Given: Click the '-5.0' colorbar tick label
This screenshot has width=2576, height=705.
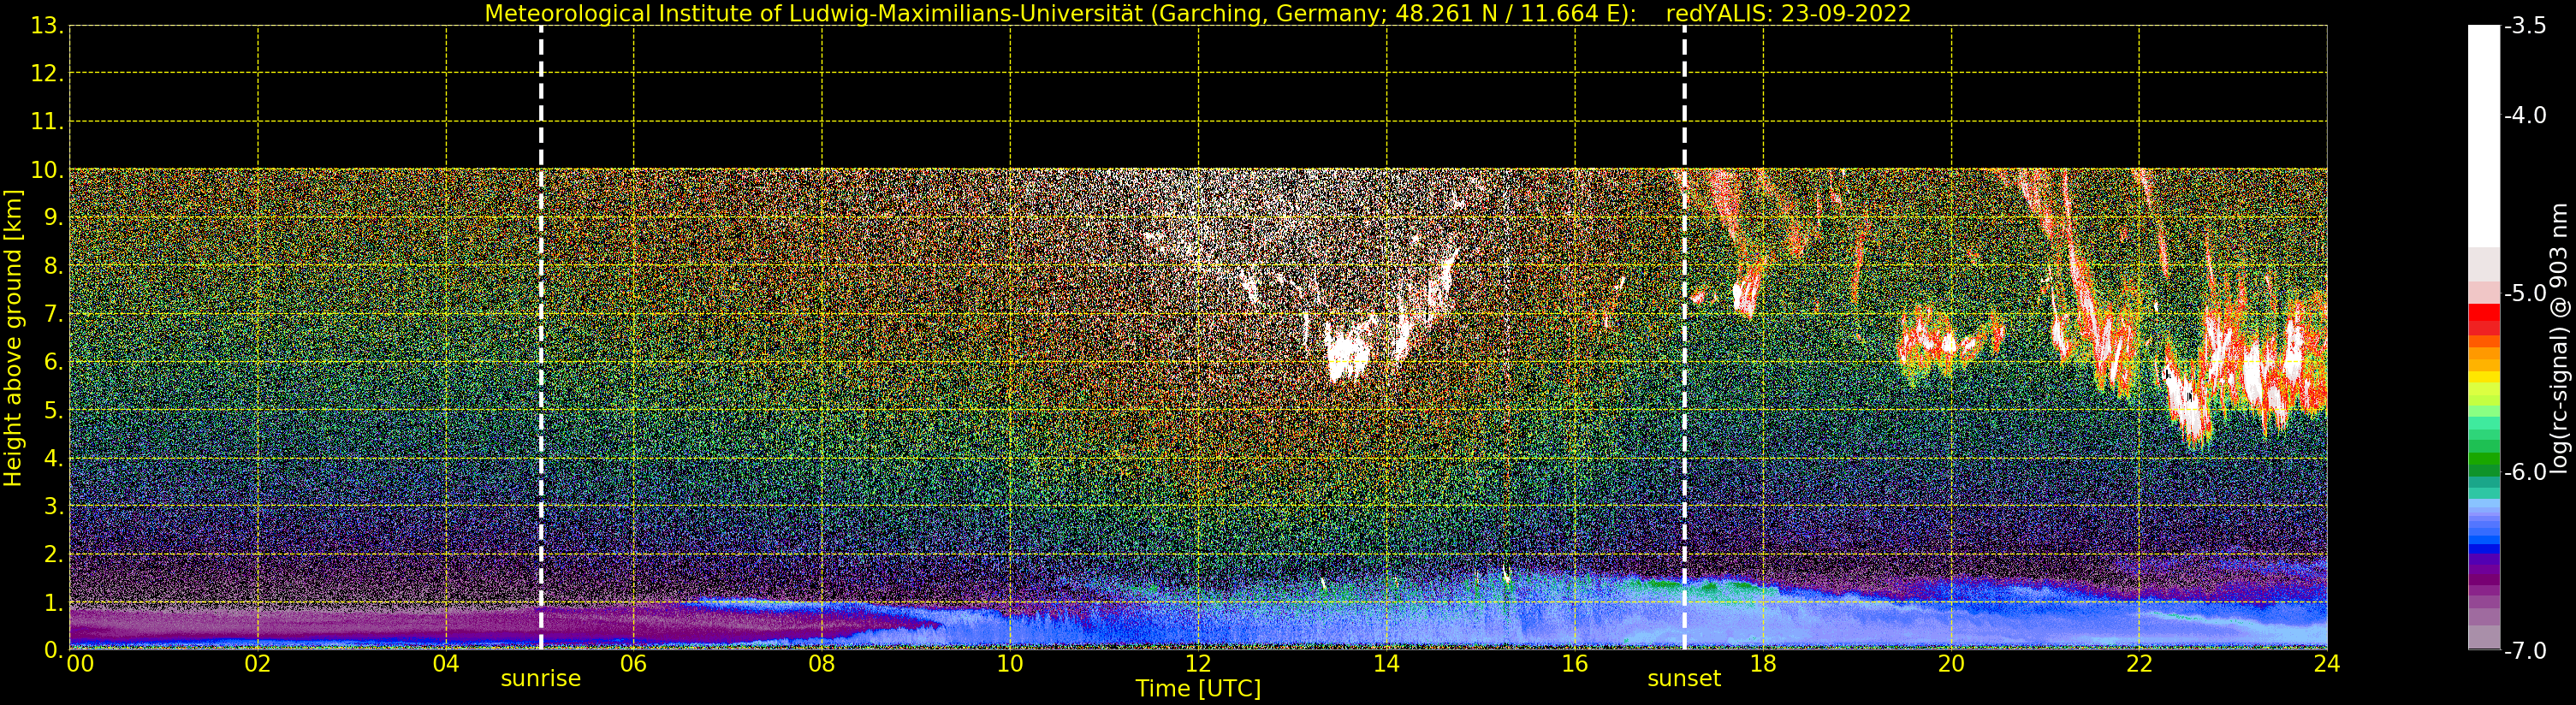Looking at the screenshot, I should (2525, 293).
